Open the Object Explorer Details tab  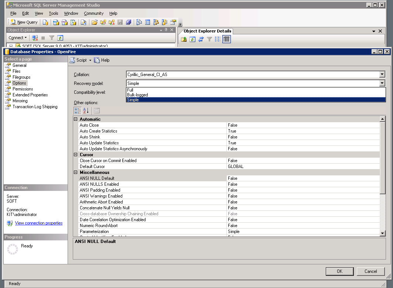point(207,31)
